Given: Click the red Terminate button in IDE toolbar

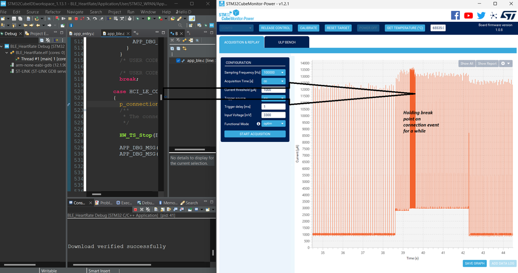Looking at the screenshot, I should pos(76,19).
